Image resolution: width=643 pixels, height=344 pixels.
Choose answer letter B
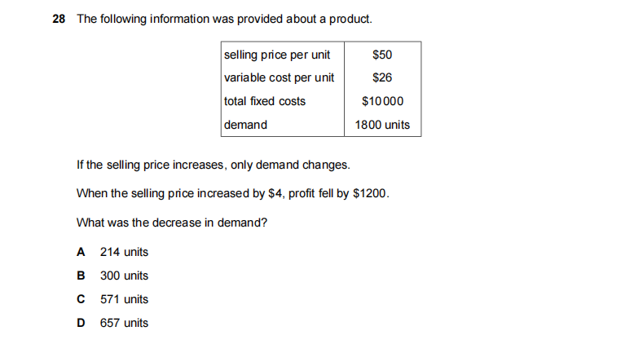click(x=80, y=276)
